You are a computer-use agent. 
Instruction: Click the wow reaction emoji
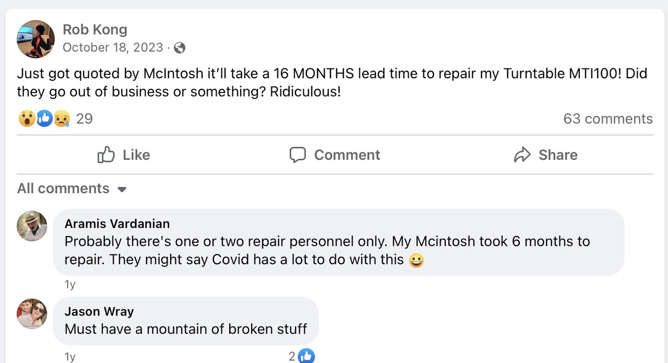point(27,119)
